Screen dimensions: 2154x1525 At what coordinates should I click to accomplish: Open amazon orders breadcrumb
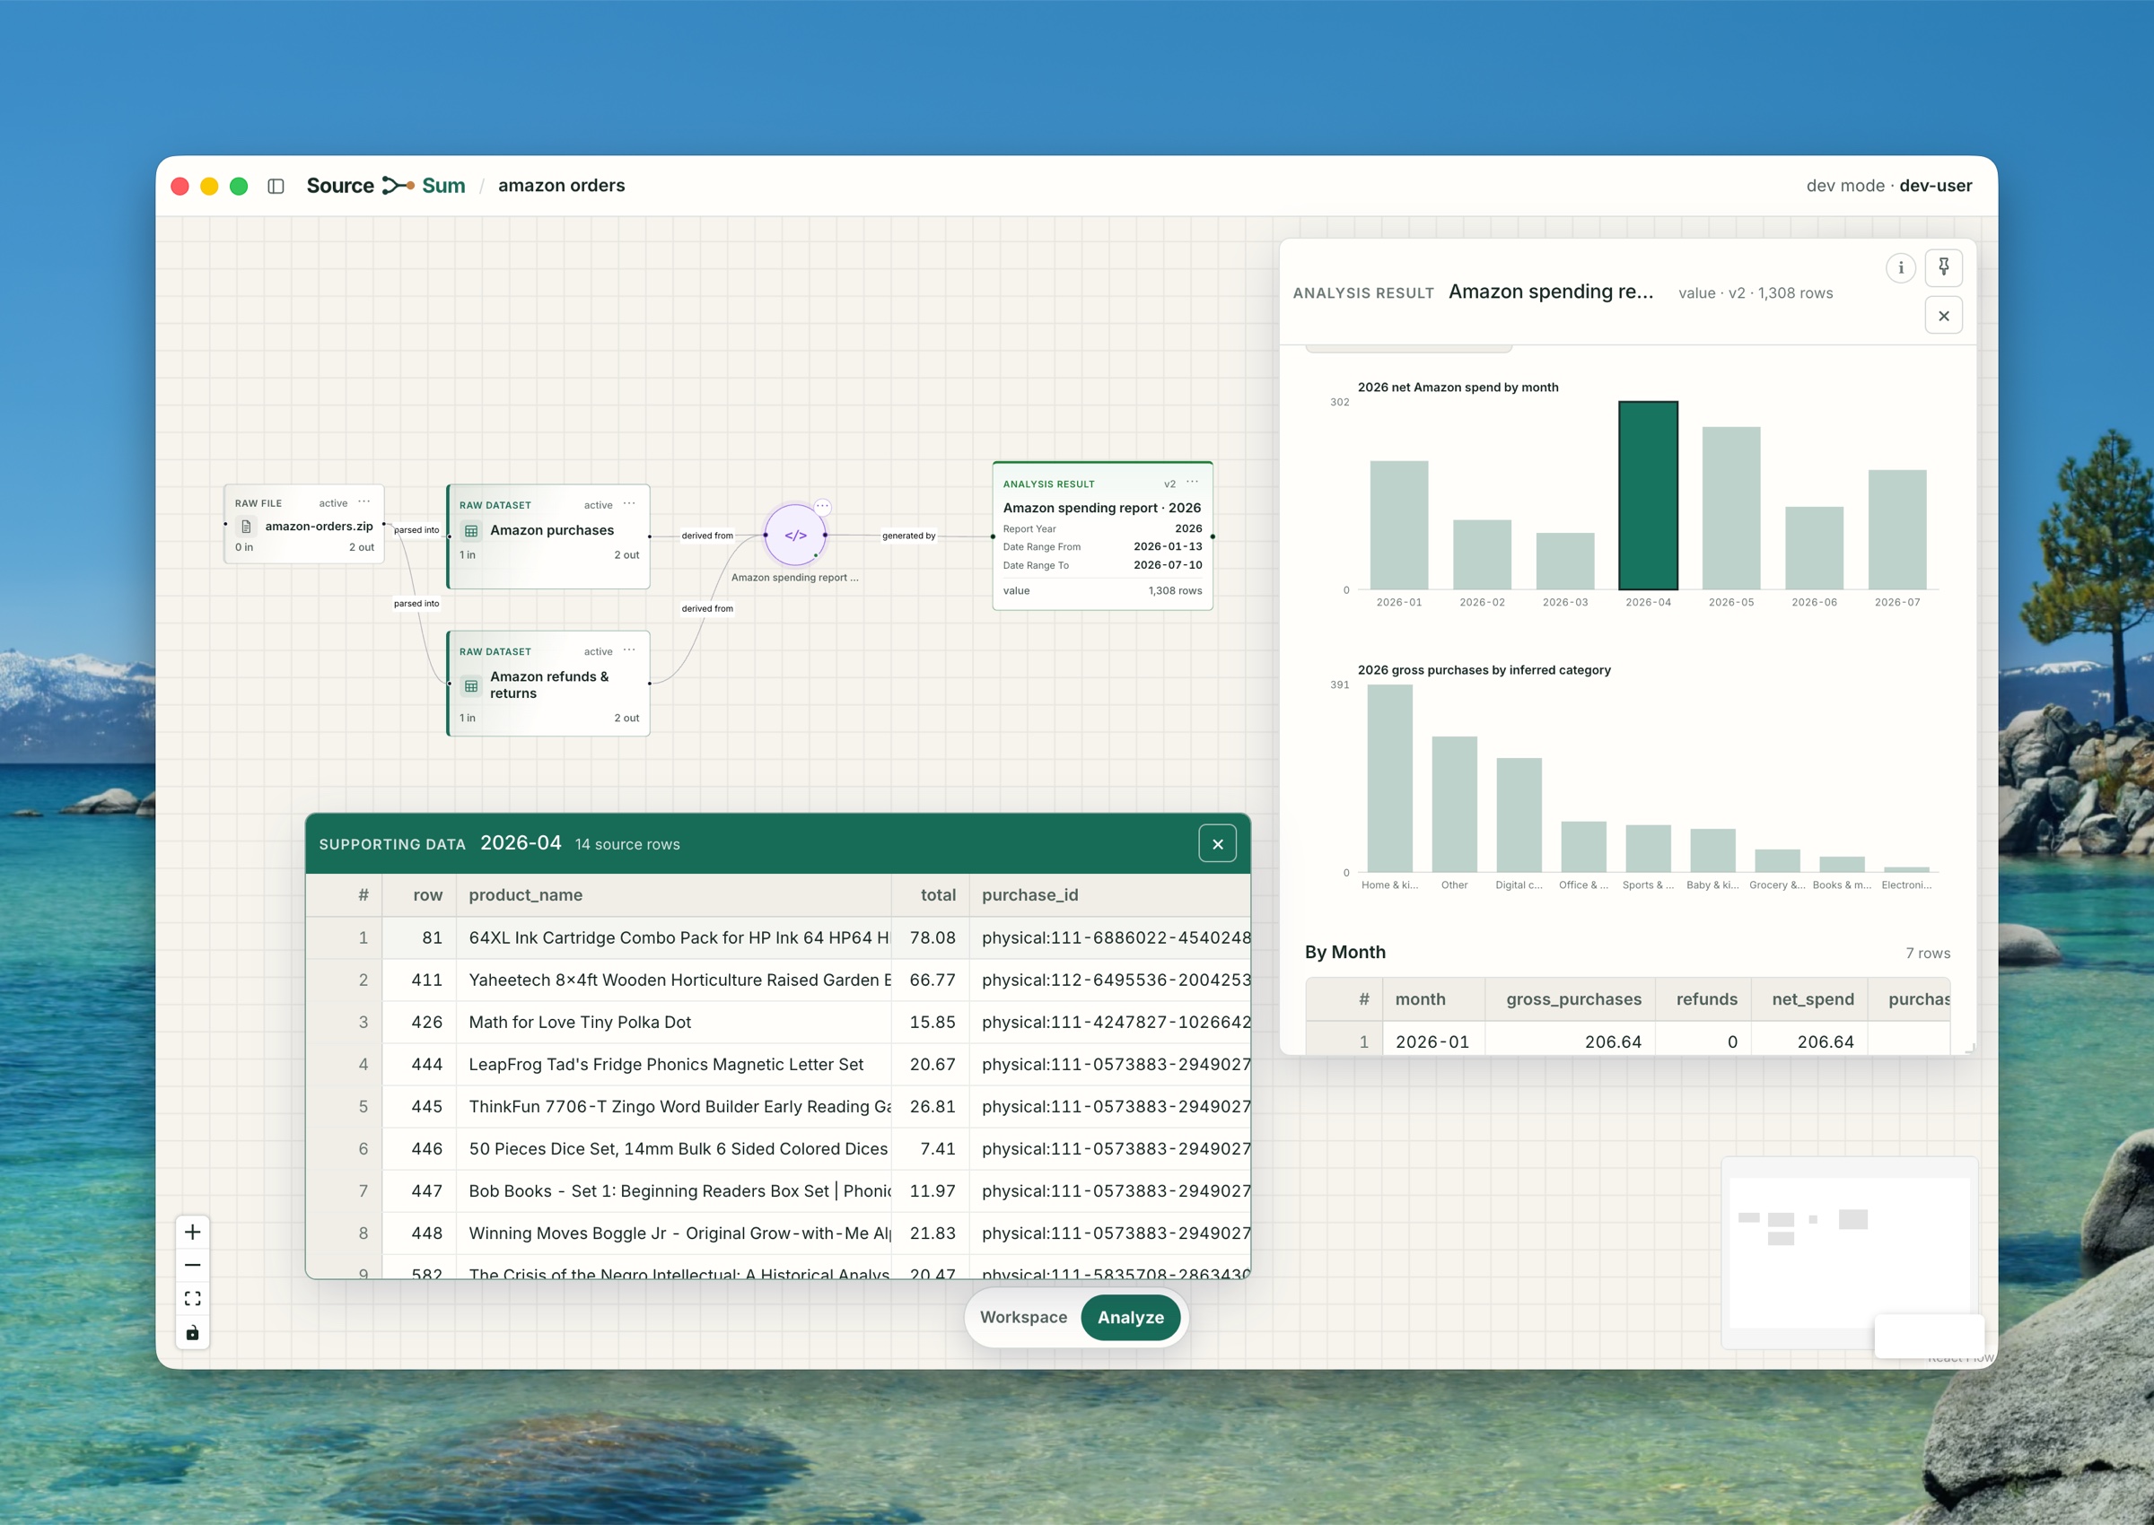pyautogui.click(x=562, y=186)
